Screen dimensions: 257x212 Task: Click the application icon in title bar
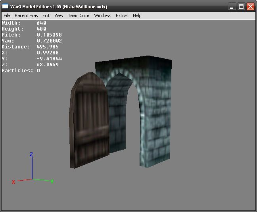(x=5, y=7)
